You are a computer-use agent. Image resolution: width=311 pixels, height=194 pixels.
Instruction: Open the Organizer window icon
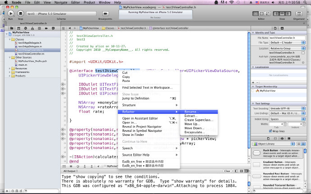coord(299,14)
